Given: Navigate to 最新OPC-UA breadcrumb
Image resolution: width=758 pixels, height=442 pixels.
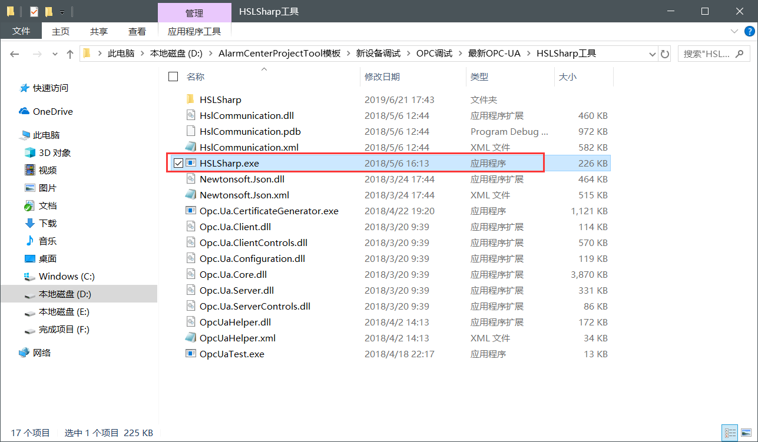Looking at the screenshot, I should (x=494, y=54).
